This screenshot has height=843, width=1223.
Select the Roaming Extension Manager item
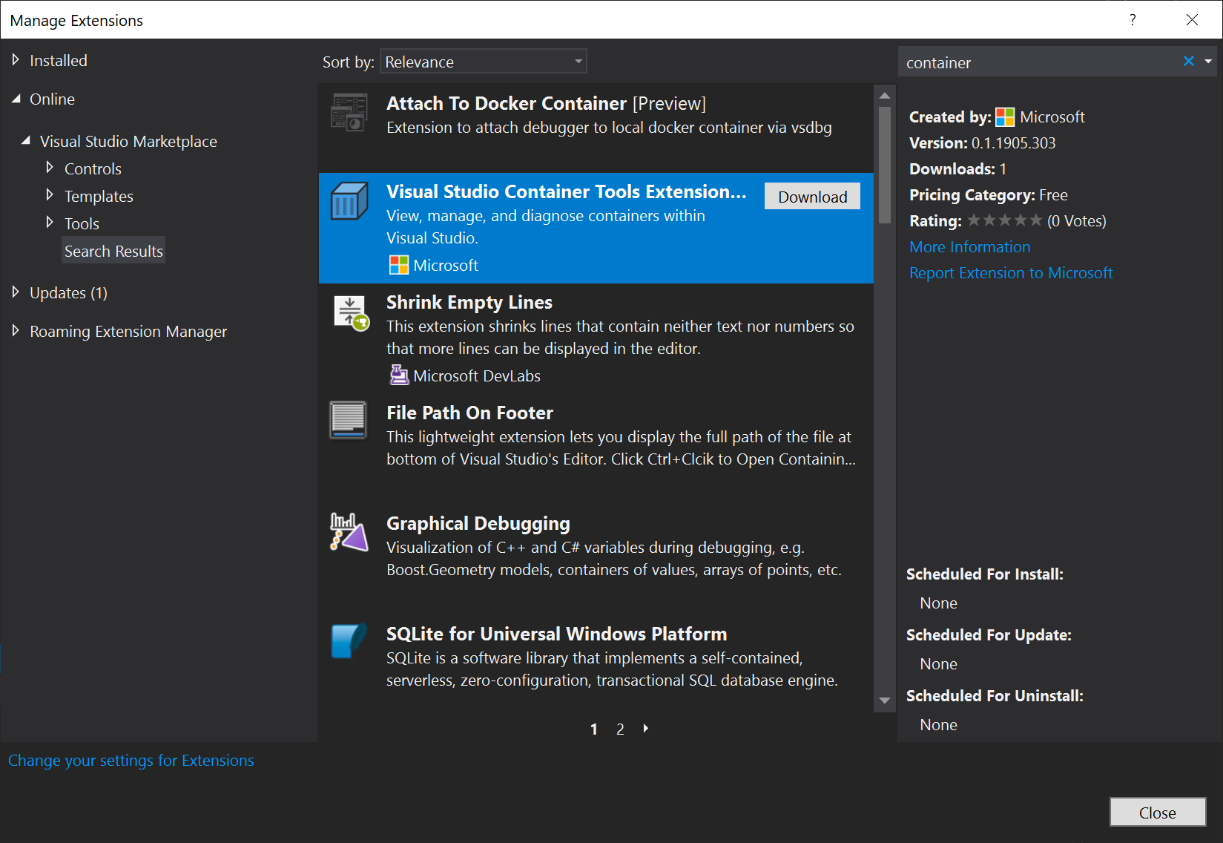click(x=128, y=332)
